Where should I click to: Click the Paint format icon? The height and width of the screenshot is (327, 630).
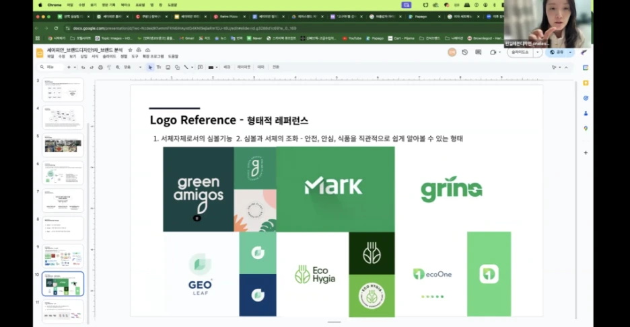coord(109,67)
